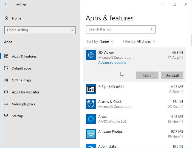Viewport: 192px width, 148px height.
Task: Open Default apps section
Action: click(x=21, y=68)
